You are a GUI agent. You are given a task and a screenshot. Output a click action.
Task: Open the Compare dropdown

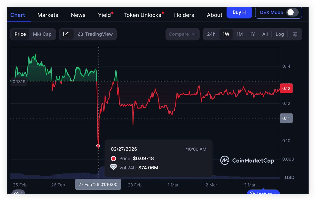[182, 34]
